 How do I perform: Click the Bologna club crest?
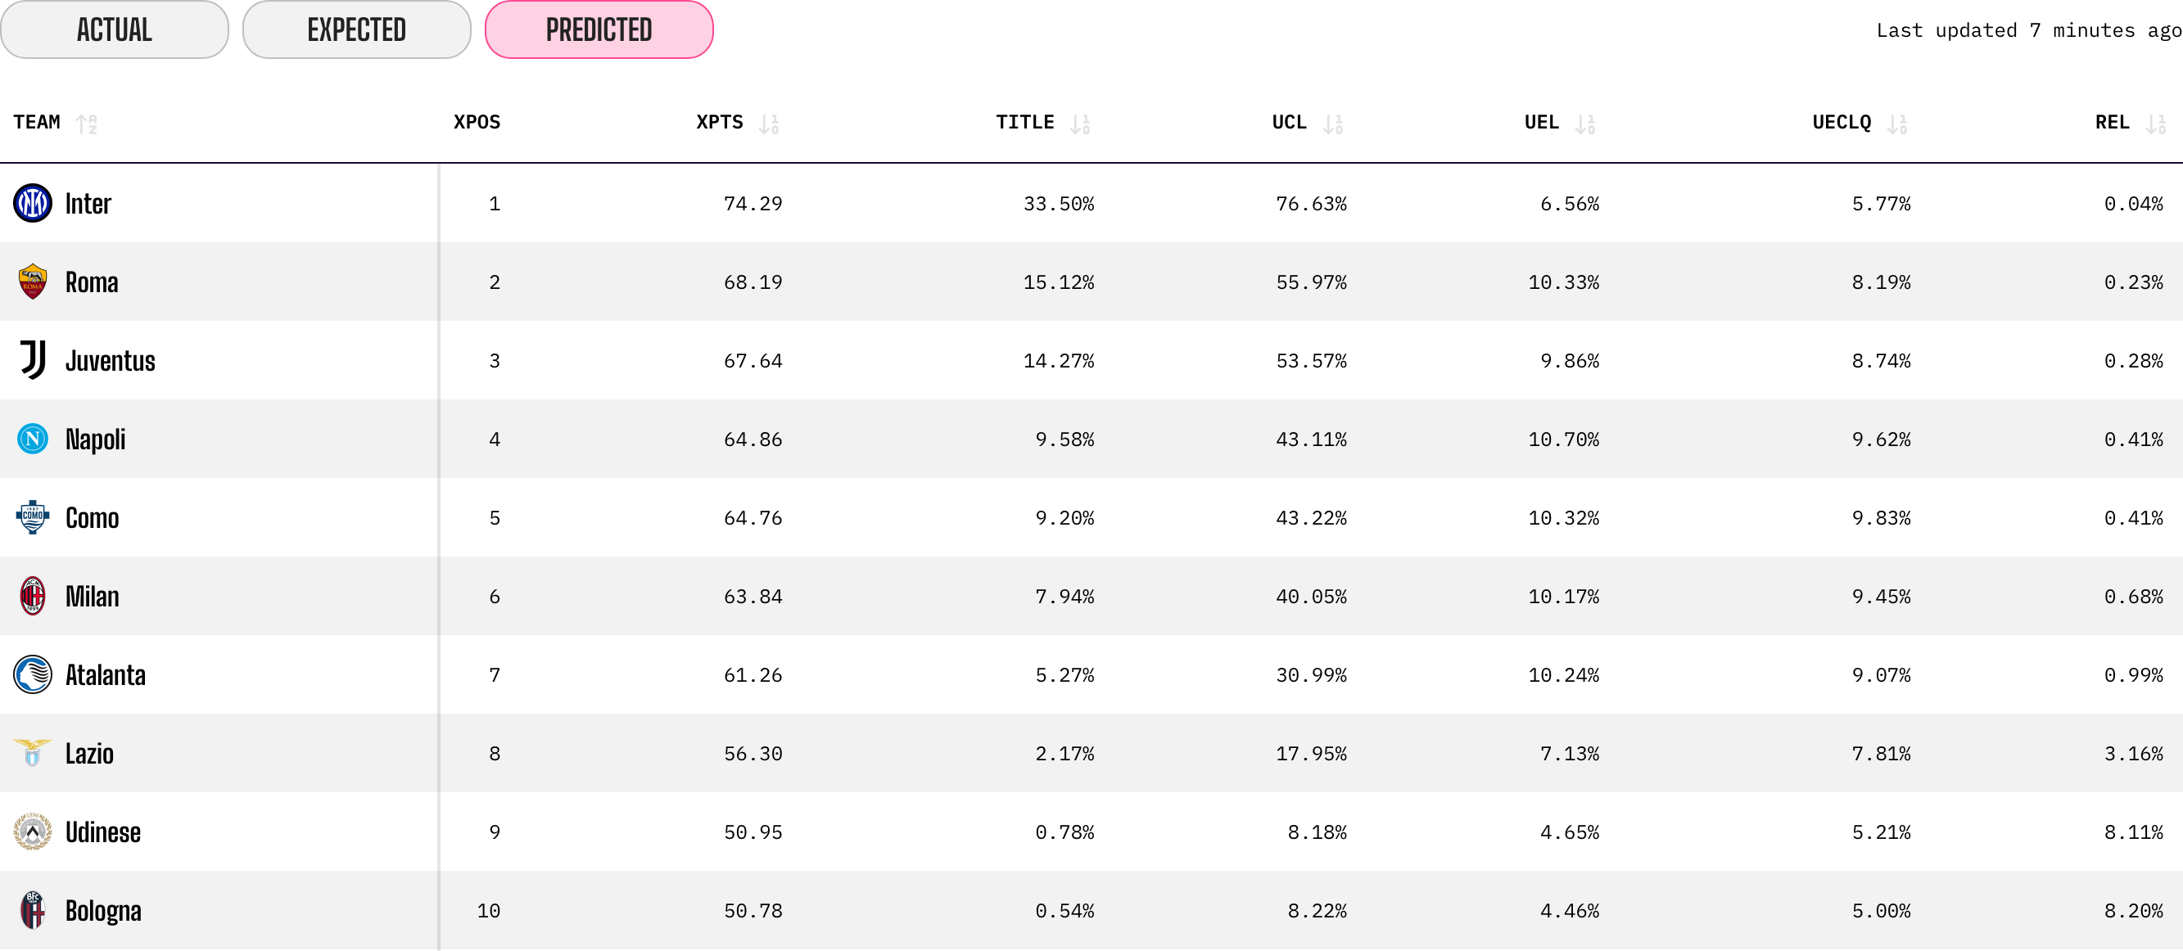click(32, 910)
